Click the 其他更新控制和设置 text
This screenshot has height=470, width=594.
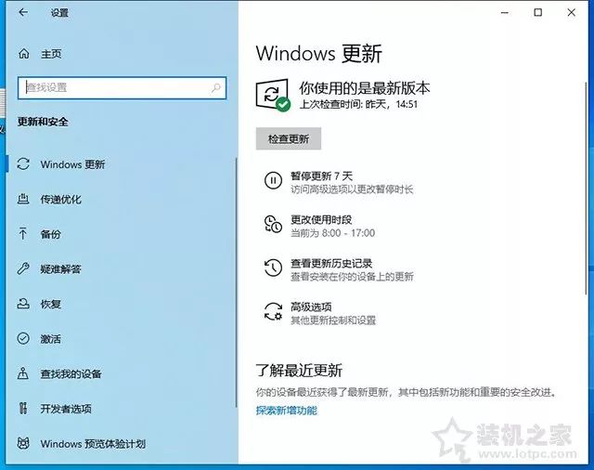point(333,320)
